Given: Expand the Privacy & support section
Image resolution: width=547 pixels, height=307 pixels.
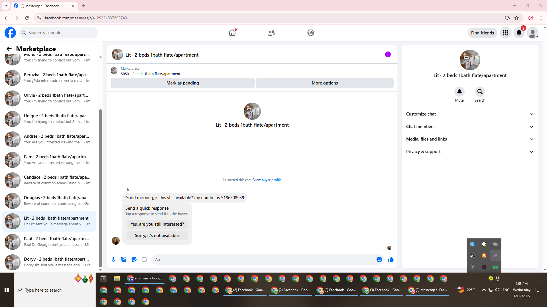Looking at the screenshot, I should [x=470, y=152].
